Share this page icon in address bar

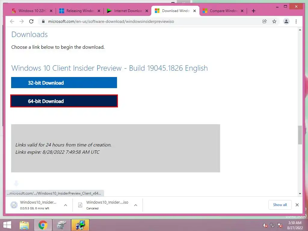(265, 21)
